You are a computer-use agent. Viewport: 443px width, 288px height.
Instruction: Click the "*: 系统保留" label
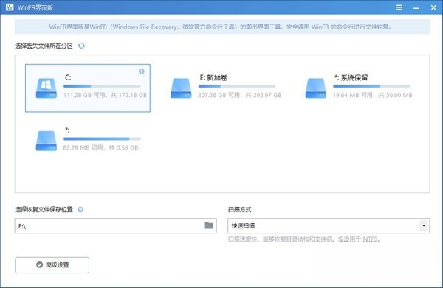coord(351,77)
